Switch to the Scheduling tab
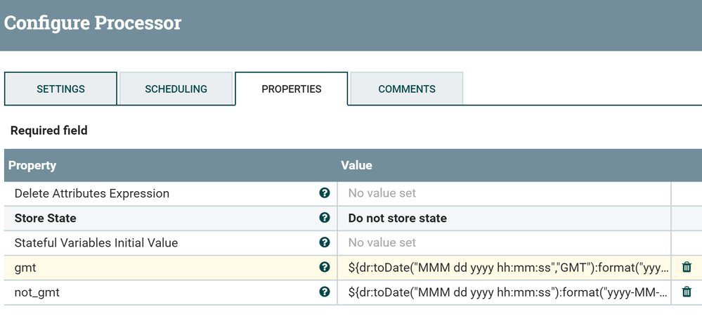Image resolution: width=702 pixels, height=319 pixels. point(176,89)
